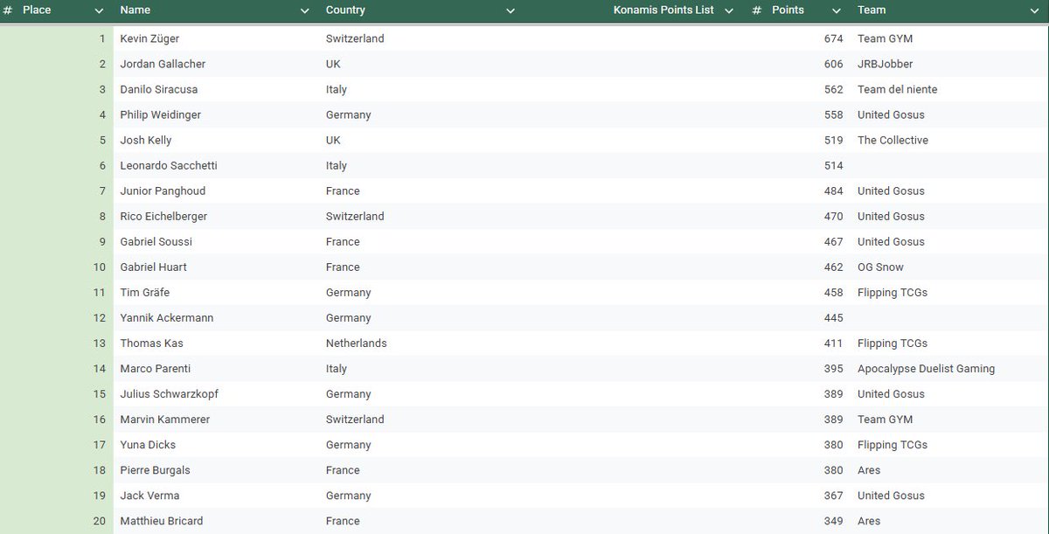The image size is (1049, 534).
Task: Click the points value 606
Action: (833, 64)
